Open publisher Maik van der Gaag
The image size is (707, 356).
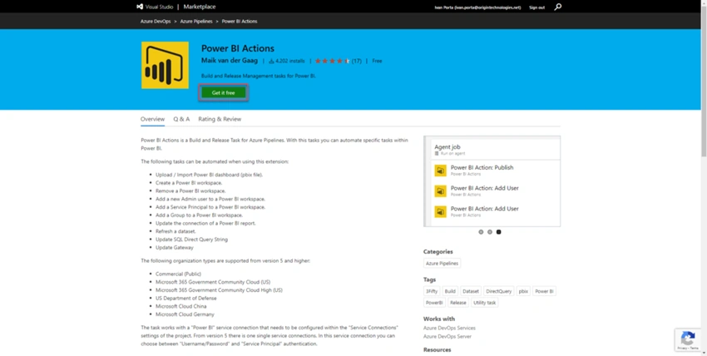230,61
